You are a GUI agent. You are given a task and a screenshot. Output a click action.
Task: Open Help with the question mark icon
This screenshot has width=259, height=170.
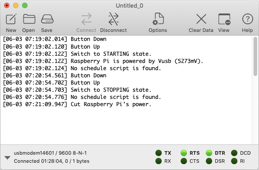247,19
